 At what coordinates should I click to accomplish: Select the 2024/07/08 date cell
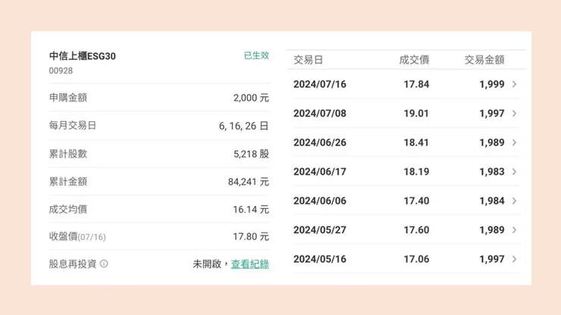pyautogui.click(x=320, y=114)
